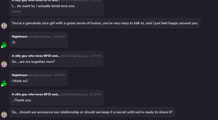Click the "i think so?" message bubble
Viewport: 218px width, 120px height.
pos(20,81)
